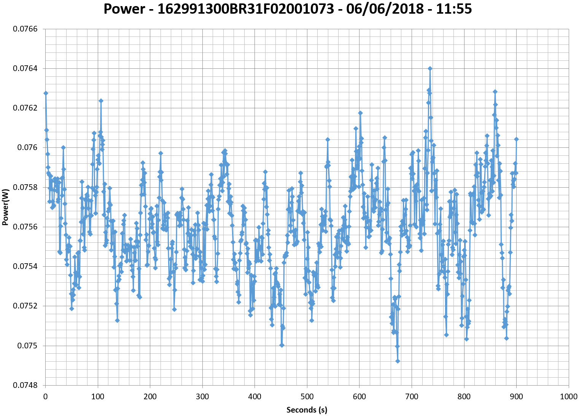The width and height of the screenshot is (579, 416).
Task: Click the lowest data point below 0.075
Action: point(398,361)
